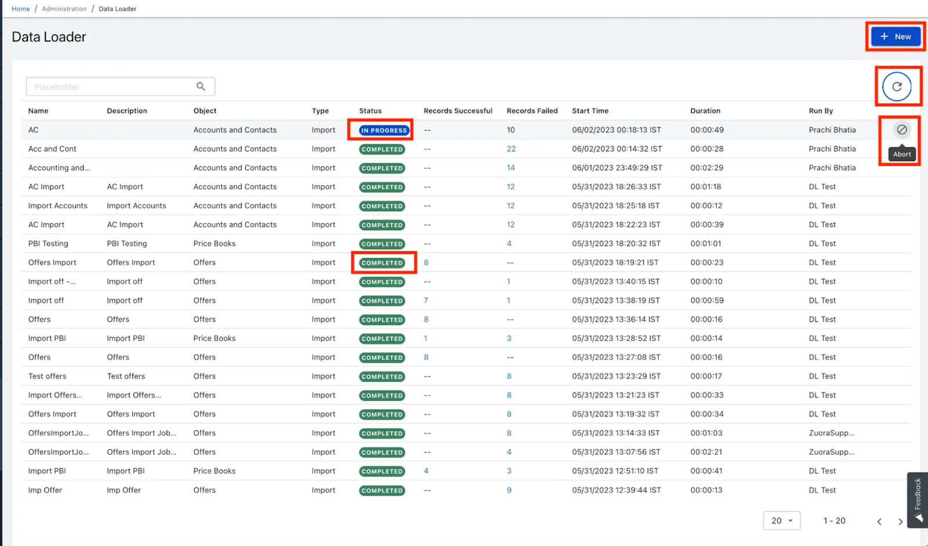Open rows per page dropdown showing 20

pos(782,520)
